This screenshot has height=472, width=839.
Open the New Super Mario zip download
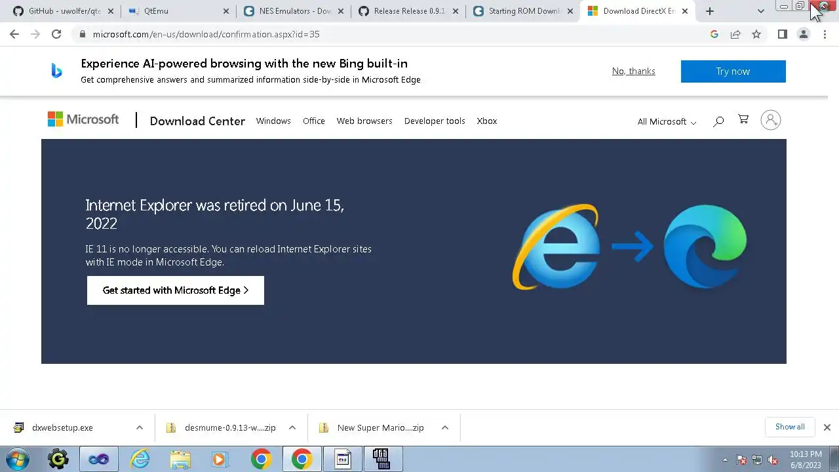pyautogui.click(x=380, y=427)
